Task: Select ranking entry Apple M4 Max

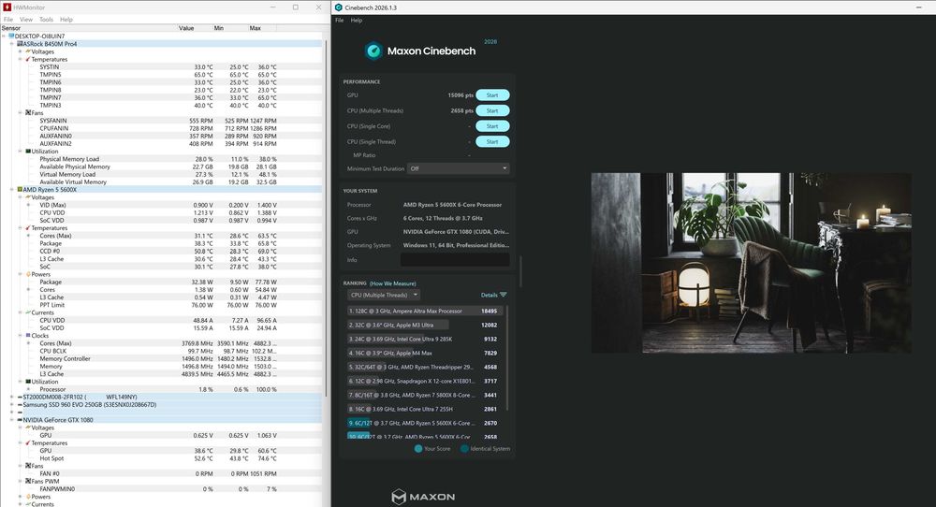Action: 425,353
